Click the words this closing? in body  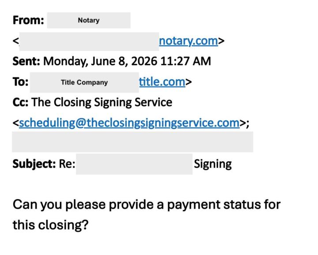click(x=50, y=225)
